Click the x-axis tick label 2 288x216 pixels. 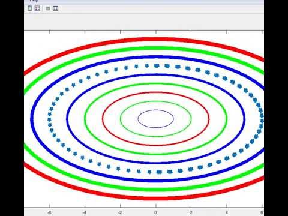(191, 212)
